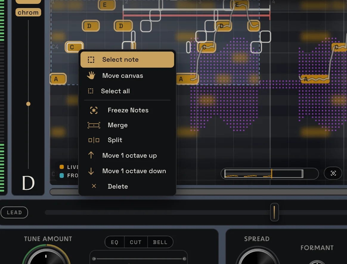Click the octave up arrow icon
Screen dimensions: 347x264
click(91, 155)
